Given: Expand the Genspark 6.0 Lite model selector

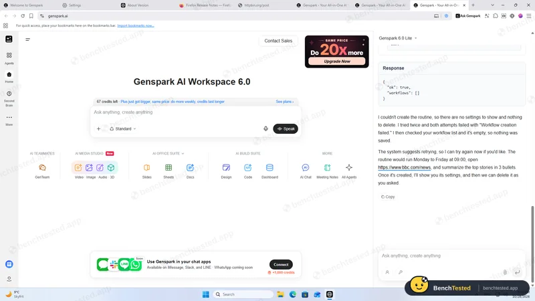Looking at the screenshot, I should 398,38.
